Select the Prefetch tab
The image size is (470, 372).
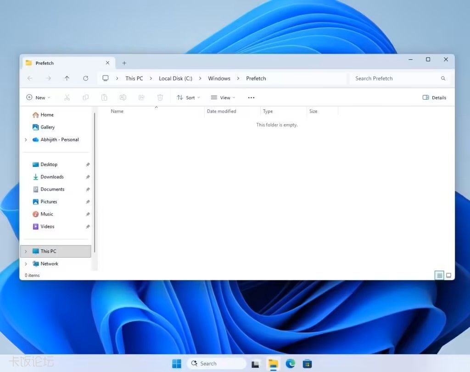click(x=69, y=63)
